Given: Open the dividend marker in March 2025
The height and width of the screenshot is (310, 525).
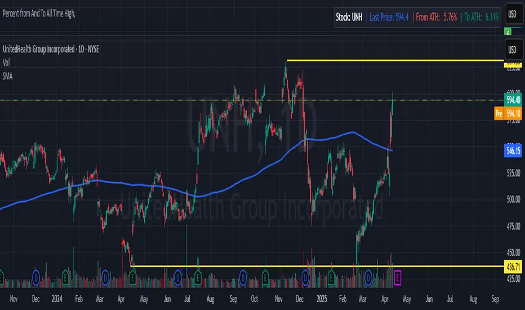Looking at the screenshot, I should (x=368, y=278).
